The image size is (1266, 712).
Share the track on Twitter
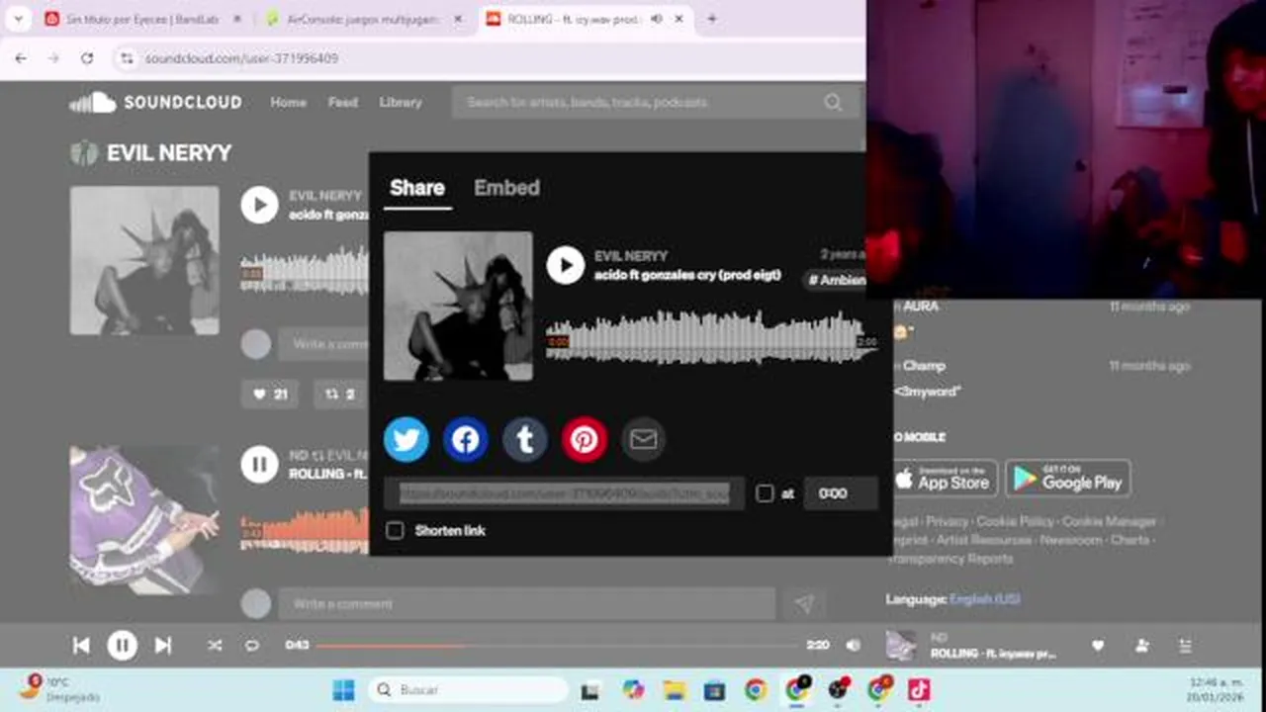coord(407,439)
